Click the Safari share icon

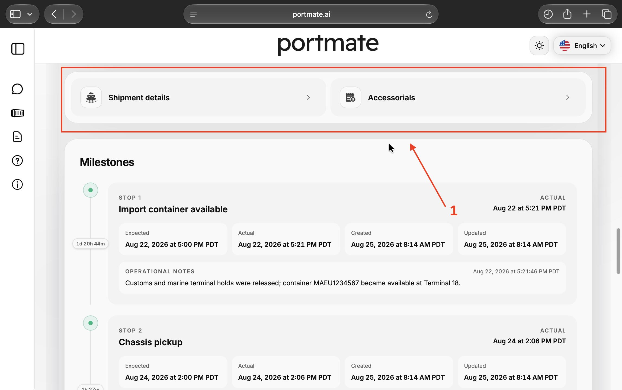pos(567,14)
